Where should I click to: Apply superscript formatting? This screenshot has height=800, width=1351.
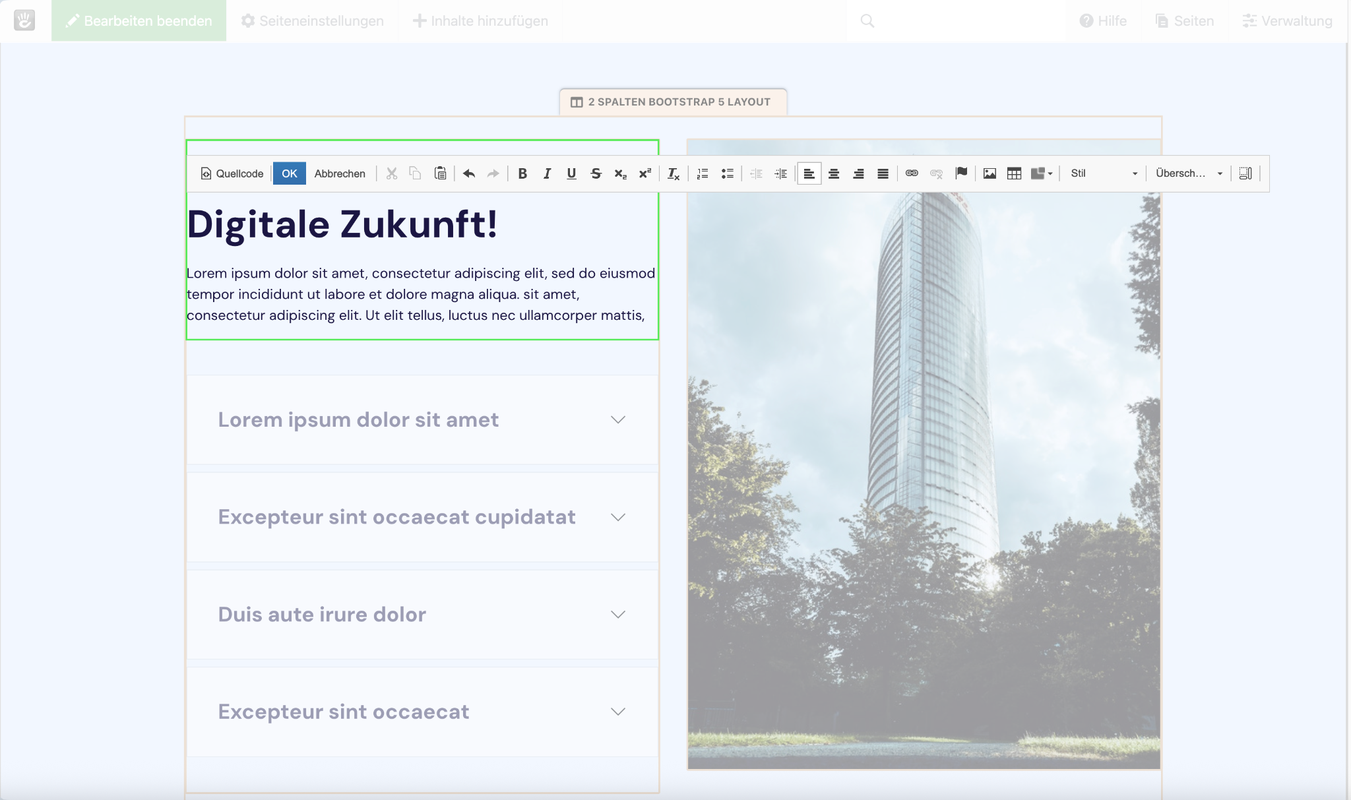[644, 173]
